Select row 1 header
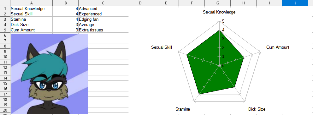313x115 pixels. (5, 9)
